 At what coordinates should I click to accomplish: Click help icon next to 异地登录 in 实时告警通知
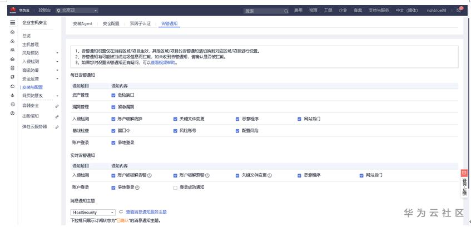137,187
